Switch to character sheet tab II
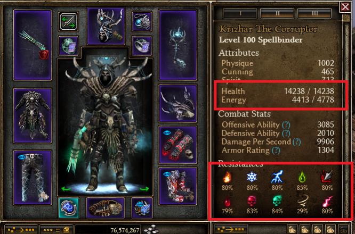The height and width of the screenshot is (234, 355). [277, 13]
